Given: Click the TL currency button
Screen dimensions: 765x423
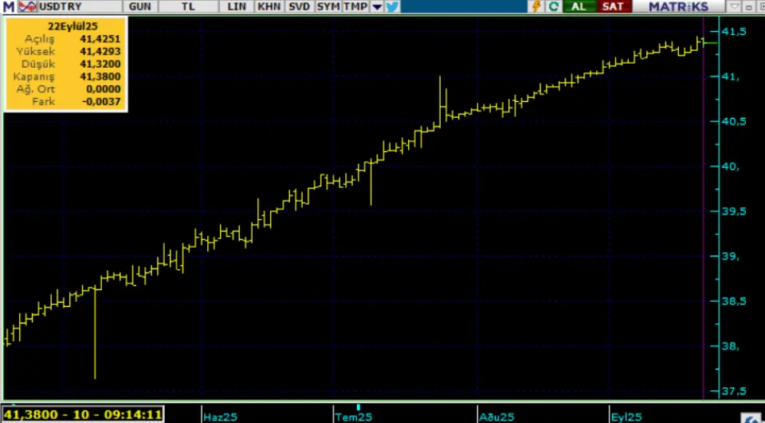Looking at the screenshot, I should [188, 7].
